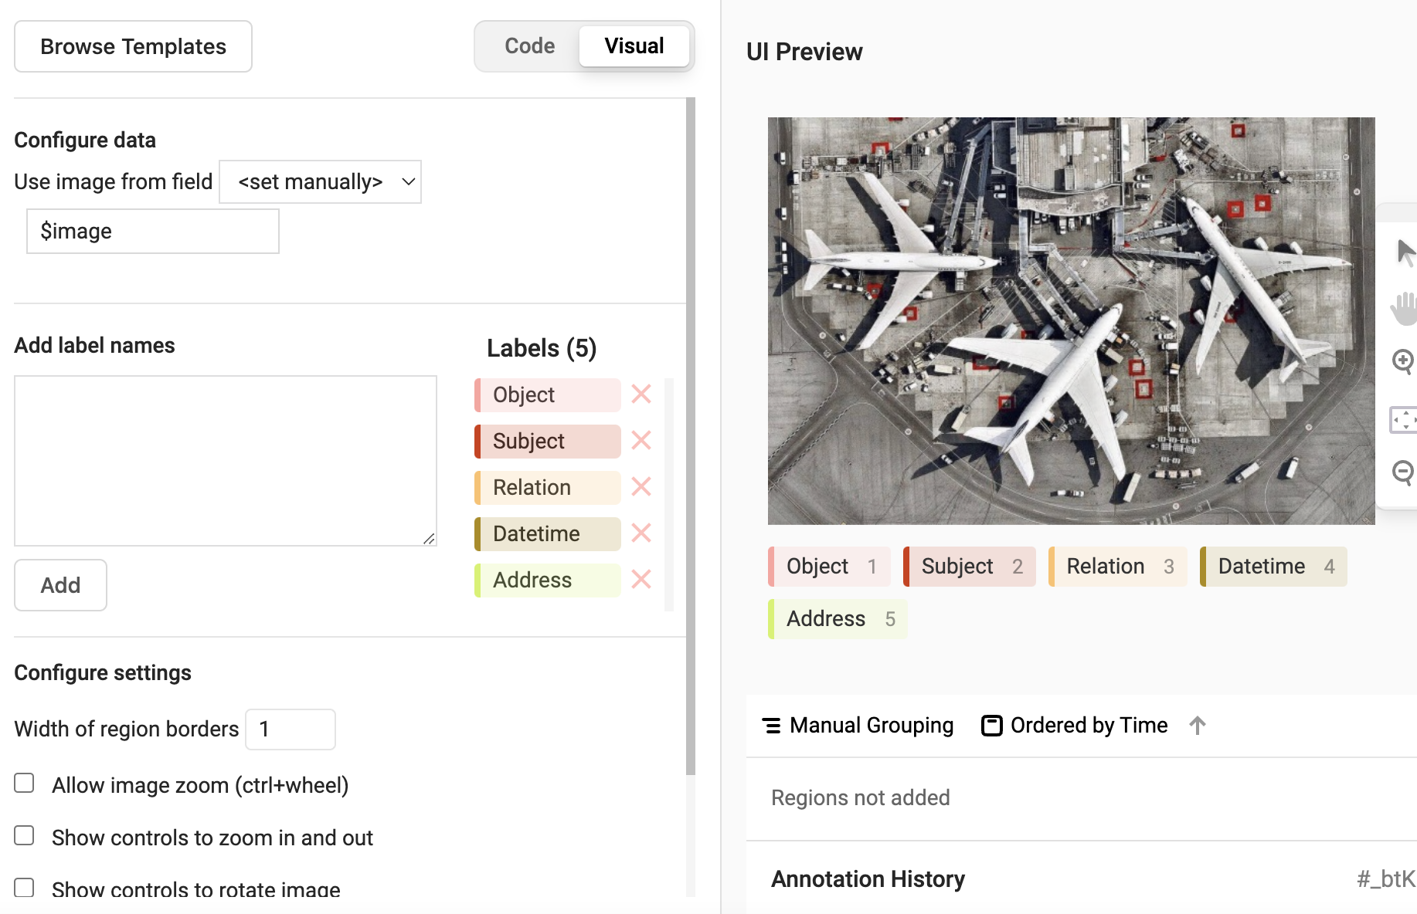The width and height of the screenshot is (1417, 914).
Task: Click the Add button to add labels
Action: pyautogui.click(x=60, y=585)
